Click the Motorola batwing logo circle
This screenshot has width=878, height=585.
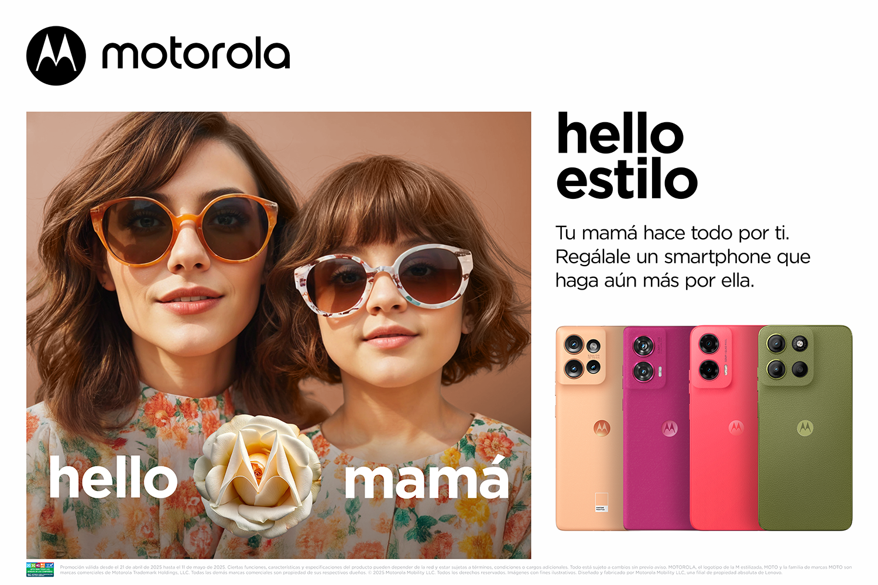[56, 56]
